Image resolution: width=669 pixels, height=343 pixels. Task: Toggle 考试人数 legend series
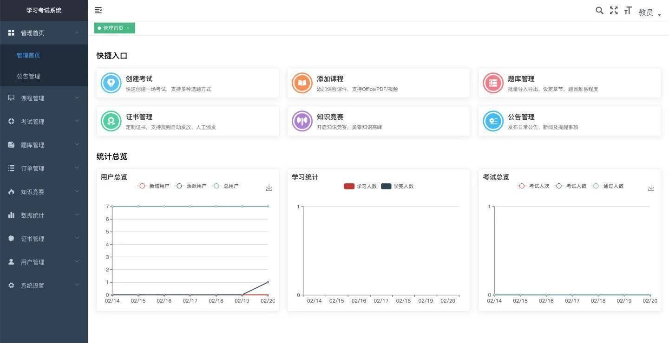pos(570,186)
